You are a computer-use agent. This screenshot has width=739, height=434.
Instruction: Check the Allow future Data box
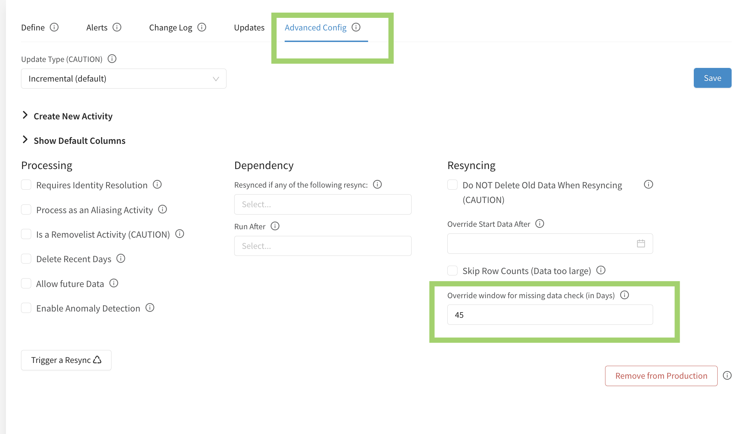[26, 283]
